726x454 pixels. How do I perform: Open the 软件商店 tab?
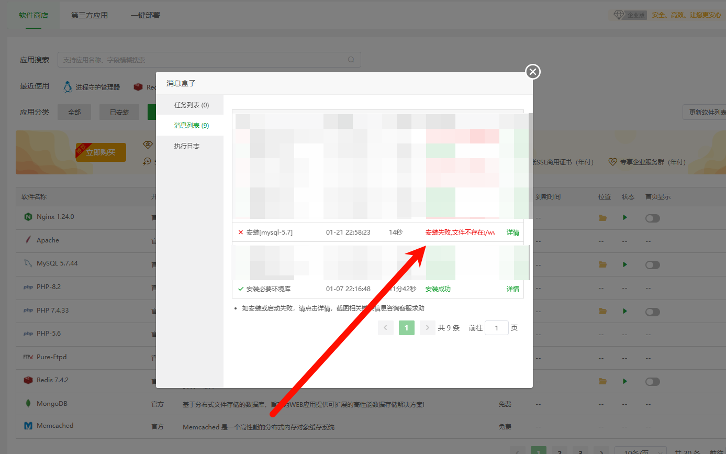[x=33, y=15]
